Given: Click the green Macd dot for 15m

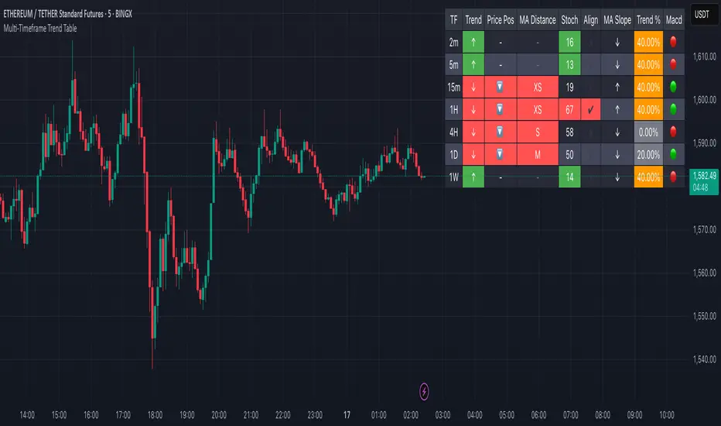Looking at the screenshot, I should pos(674,87).
